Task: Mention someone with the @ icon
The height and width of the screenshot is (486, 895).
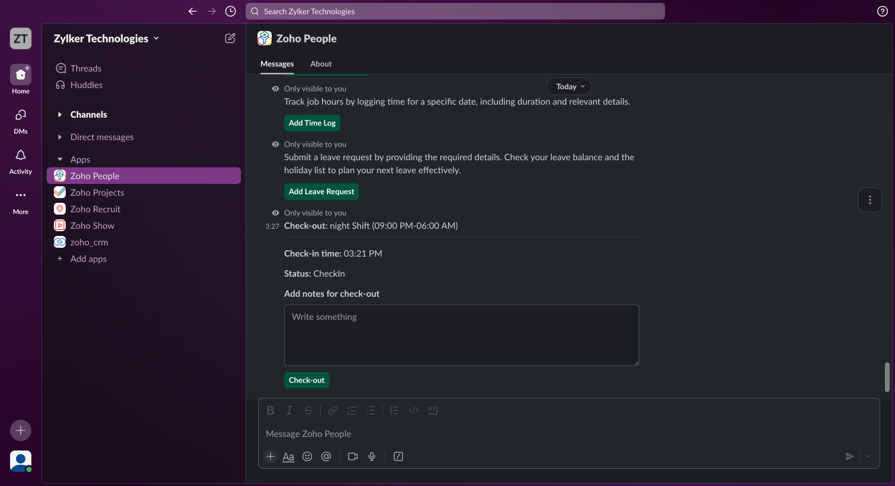Action: 326,456
